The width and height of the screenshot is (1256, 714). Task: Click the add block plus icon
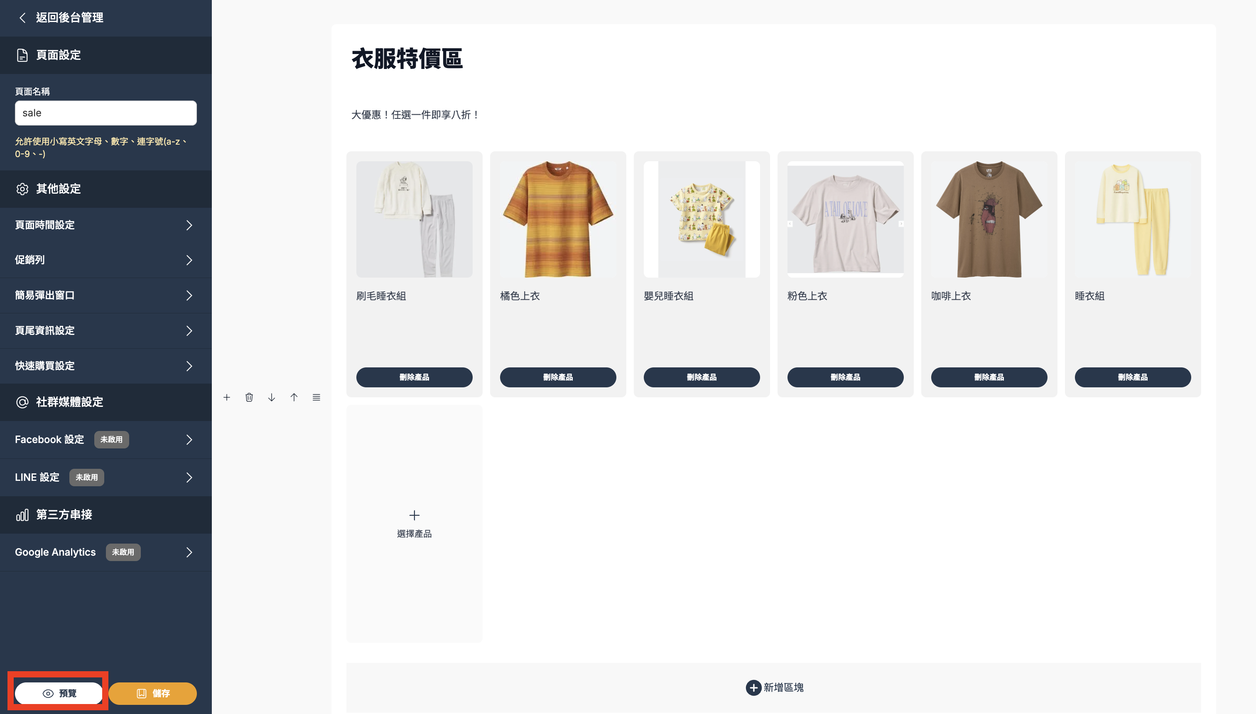tap(226, 397)
